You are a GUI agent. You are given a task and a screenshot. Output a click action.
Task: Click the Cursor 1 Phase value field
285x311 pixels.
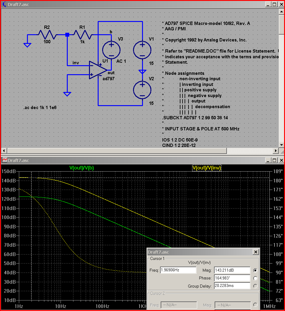[232, 278]
